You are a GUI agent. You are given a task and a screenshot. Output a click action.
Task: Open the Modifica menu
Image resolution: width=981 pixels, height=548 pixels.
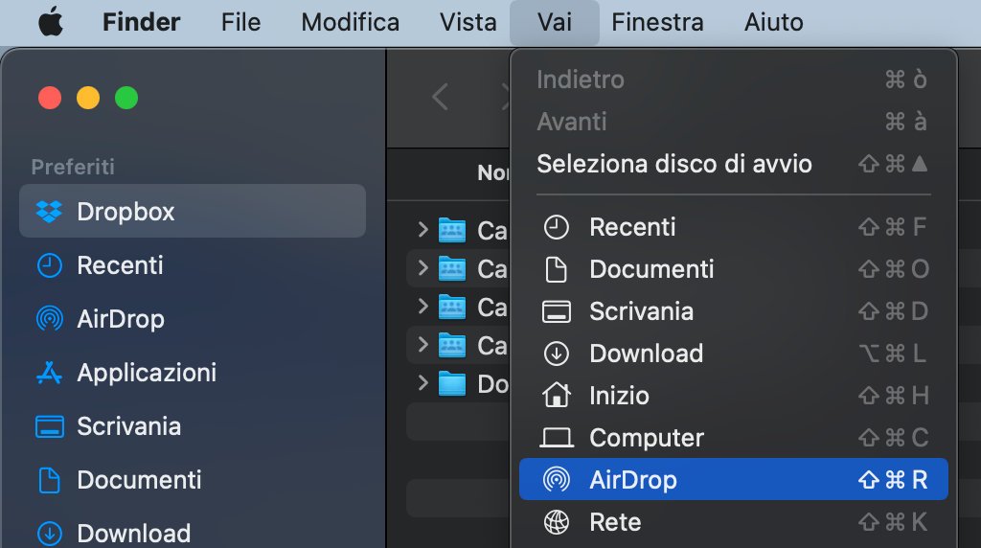click(351, 23)
